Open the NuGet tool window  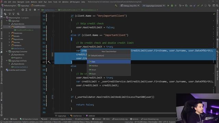[14, 119]
